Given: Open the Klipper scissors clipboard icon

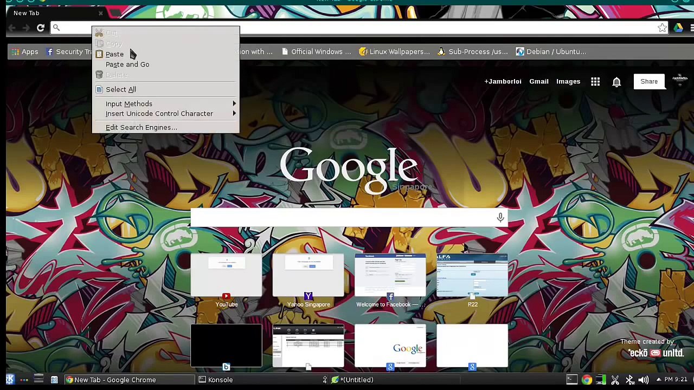Looking at the screenshot, I should 615,380.
